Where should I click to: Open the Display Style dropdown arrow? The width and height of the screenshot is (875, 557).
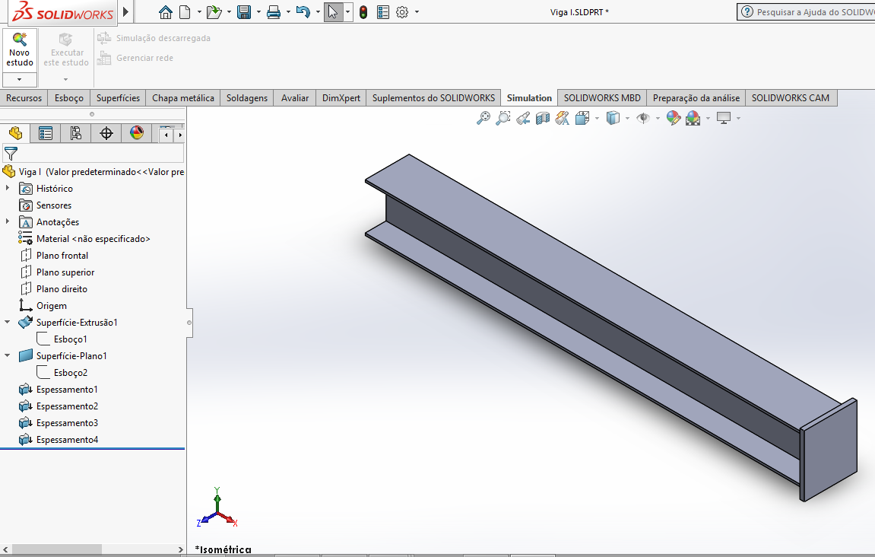(627, 119)
